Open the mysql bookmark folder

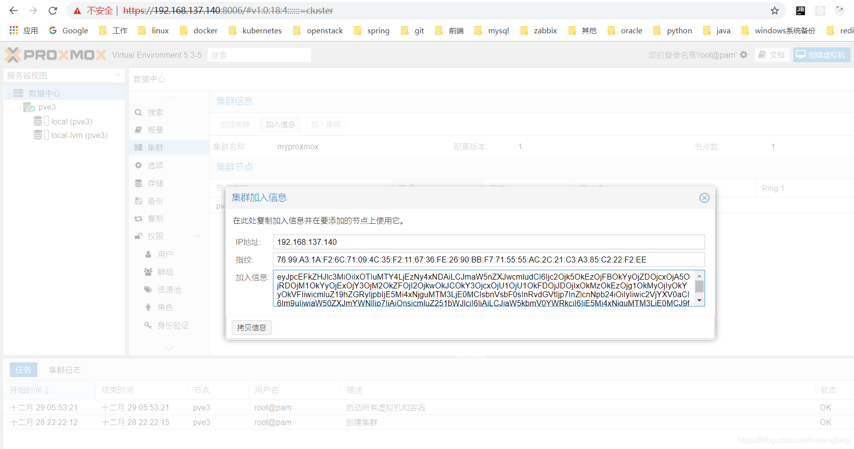pos(492,30)
